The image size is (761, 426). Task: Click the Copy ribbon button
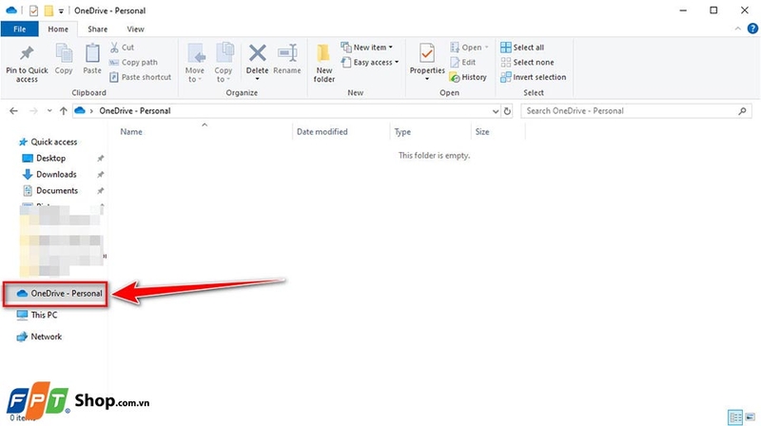click(x=64, y=59)
